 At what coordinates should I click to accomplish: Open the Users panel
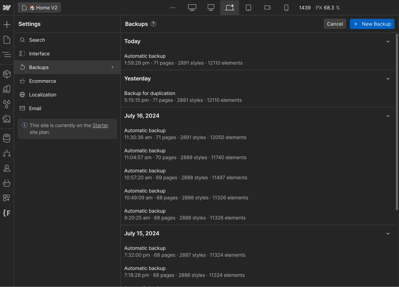click(x=7, y=168)
